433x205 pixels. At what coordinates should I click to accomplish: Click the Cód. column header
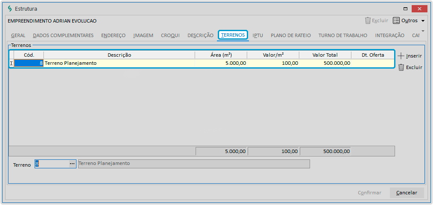(29, 55)
